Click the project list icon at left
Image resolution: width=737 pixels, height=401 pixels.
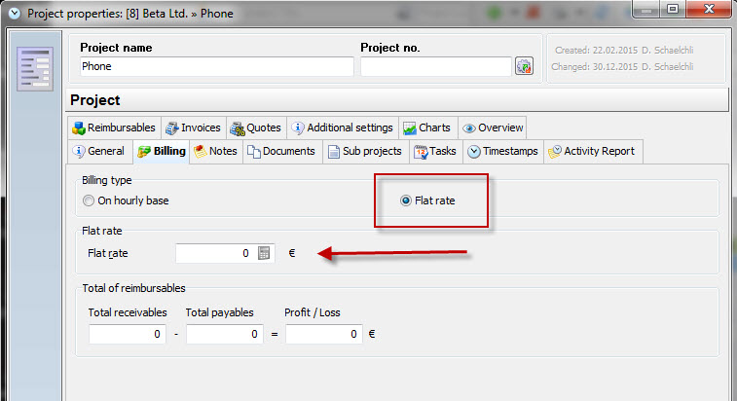pyautogui.click(x=35, y=66)
